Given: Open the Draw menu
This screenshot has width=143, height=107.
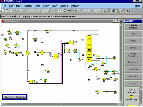Looking at the screenshot, I should click(x=46, y=6).
